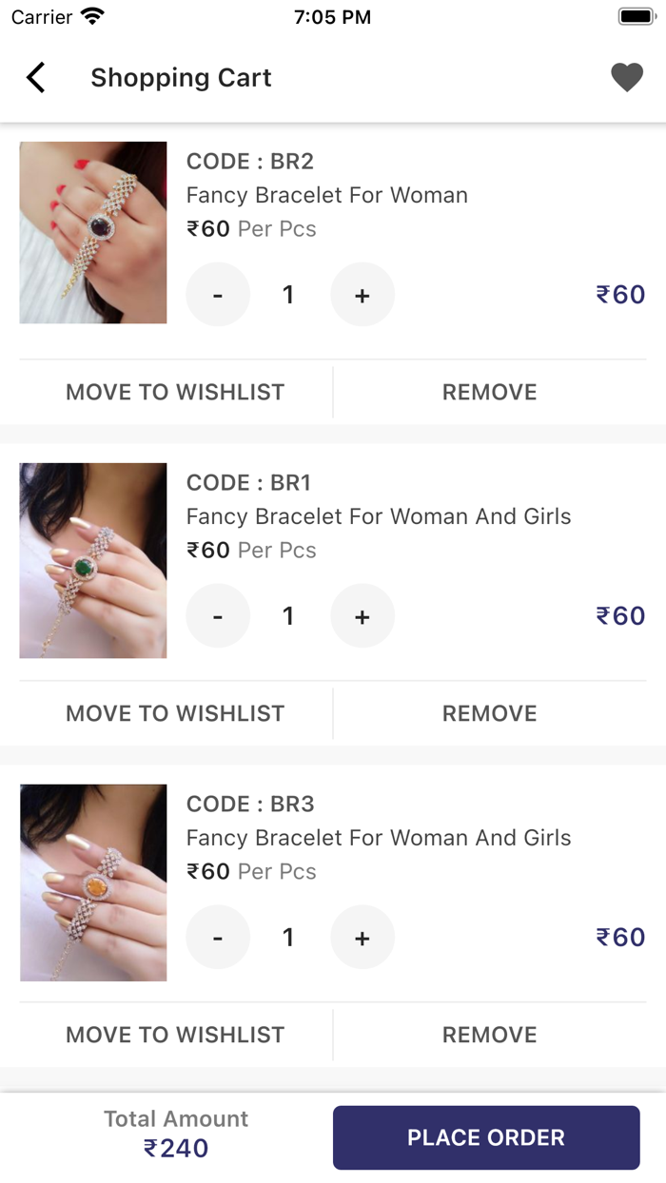Move item BR3 to wishlist
Viewport: 666px width, 1183px height.
(175, 1035)
